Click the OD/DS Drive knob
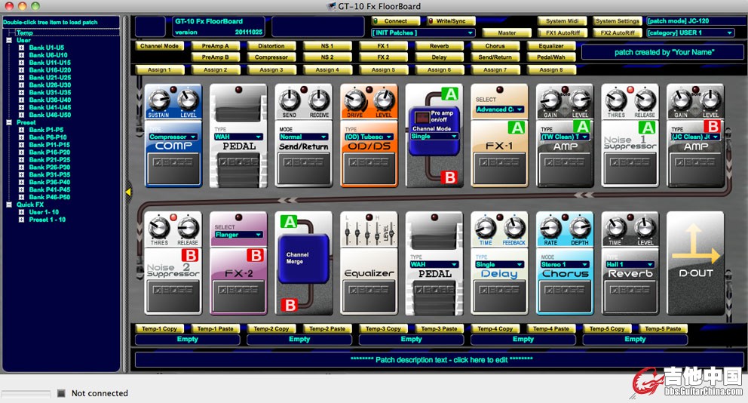The height and width of the screenshot is (403, 748). [354, 100]
